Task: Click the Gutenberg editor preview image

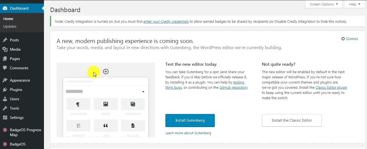Action: 106,100
